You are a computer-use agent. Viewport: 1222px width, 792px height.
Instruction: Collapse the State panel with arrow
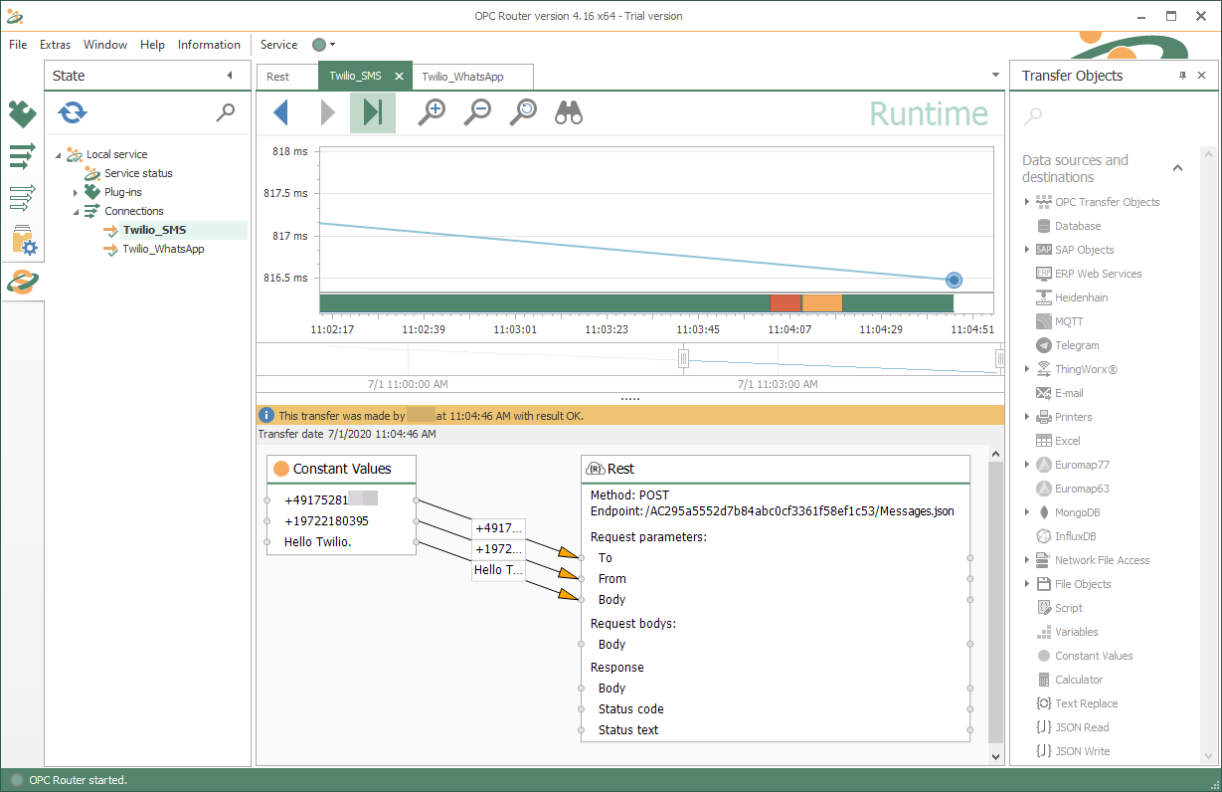coord(230,76)
